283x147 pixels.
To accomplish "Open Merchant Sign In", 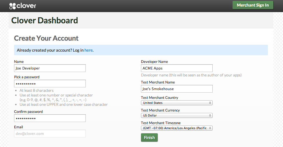I will tap(253, 5).
